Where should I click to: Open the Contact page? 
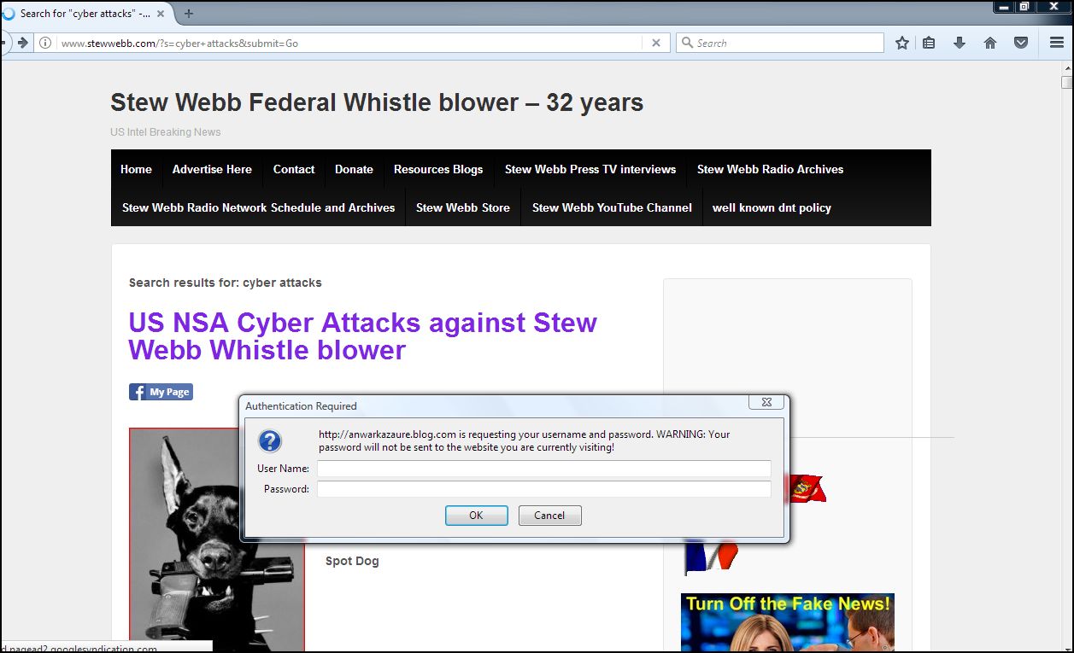click(294, 169)
